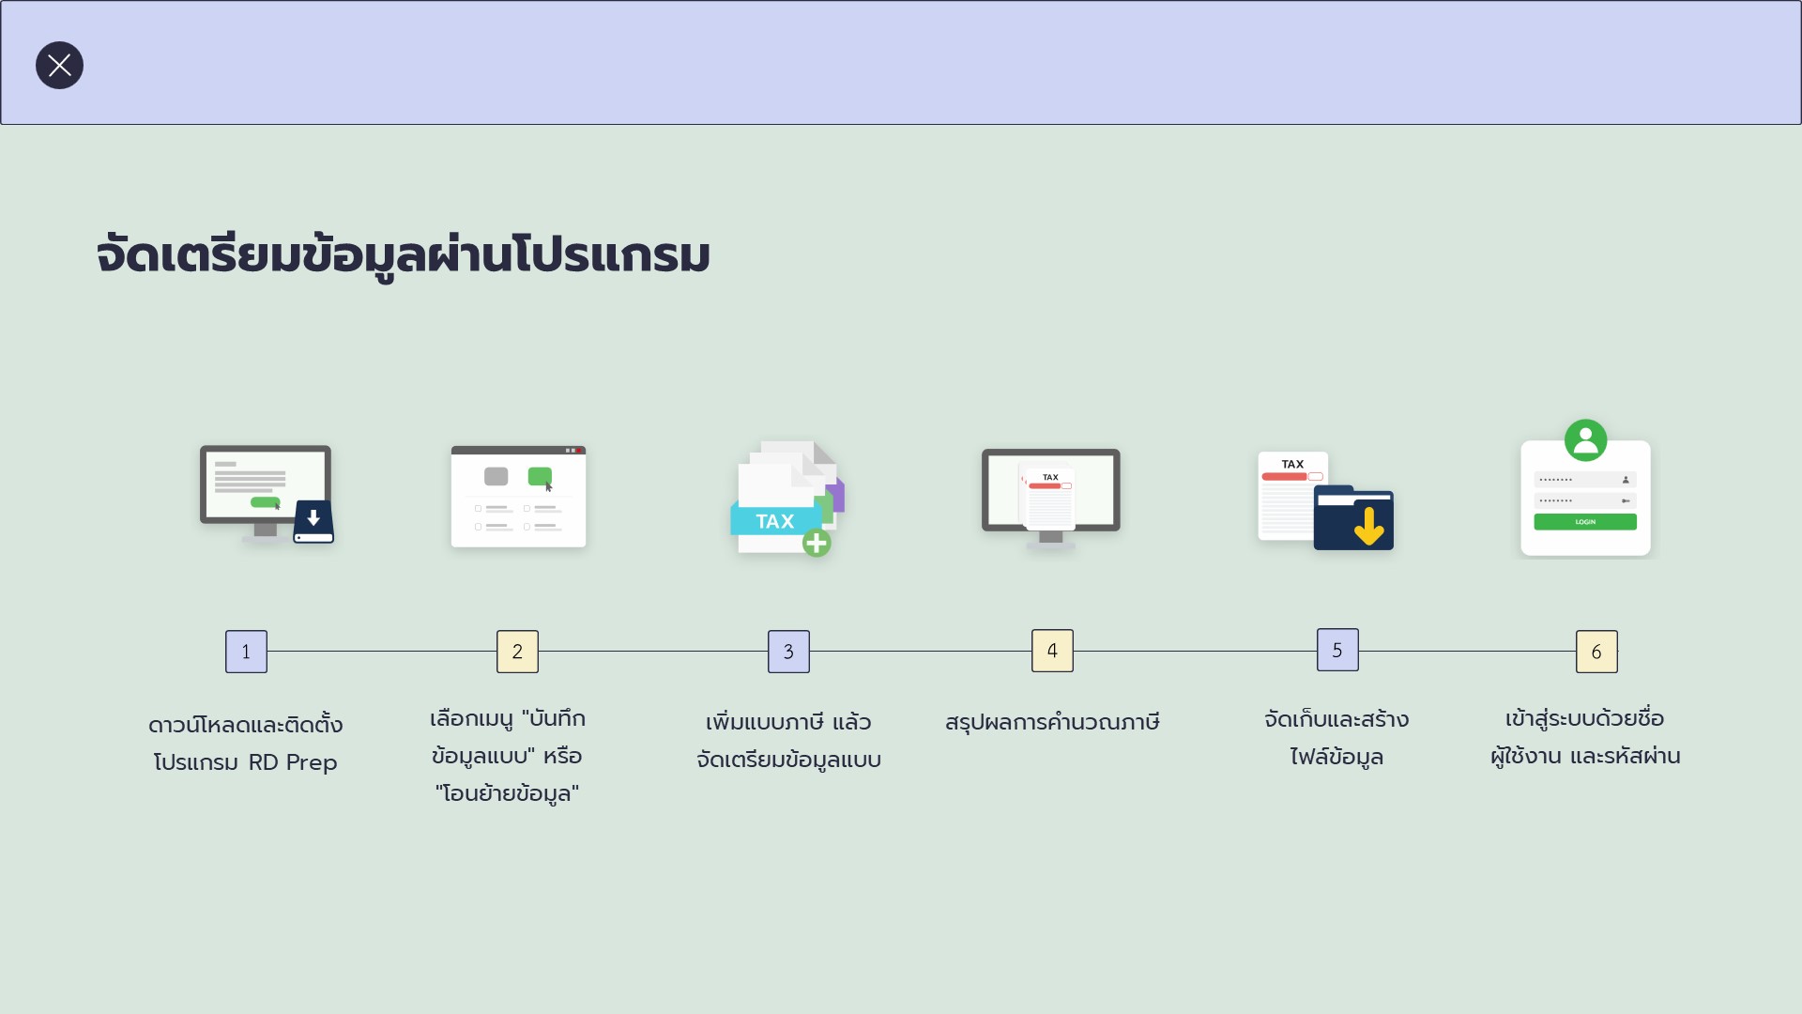This screenshot has height=1014, width=1802.
Task: Click the tax calculation summary monitor icon
Action: 1051,499
